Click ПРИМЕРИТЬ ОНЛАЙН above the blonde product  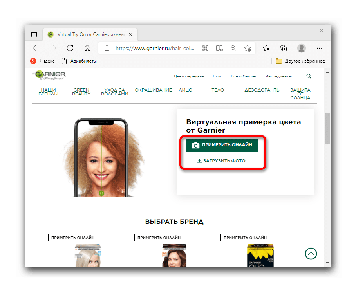(x=73, y=238)
